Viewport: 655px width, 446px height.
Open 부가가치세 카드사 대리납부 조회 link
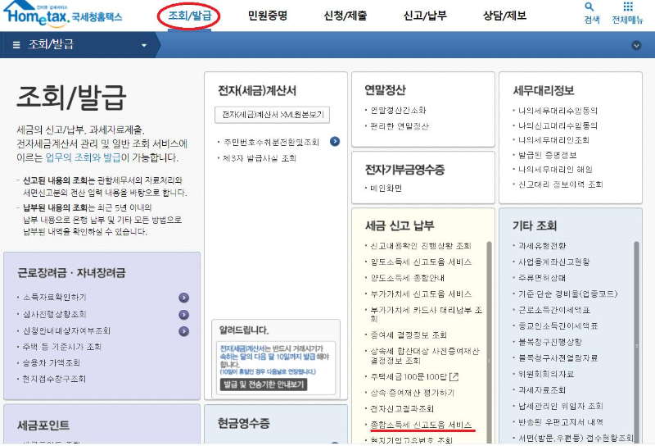[x=427, y=314]
